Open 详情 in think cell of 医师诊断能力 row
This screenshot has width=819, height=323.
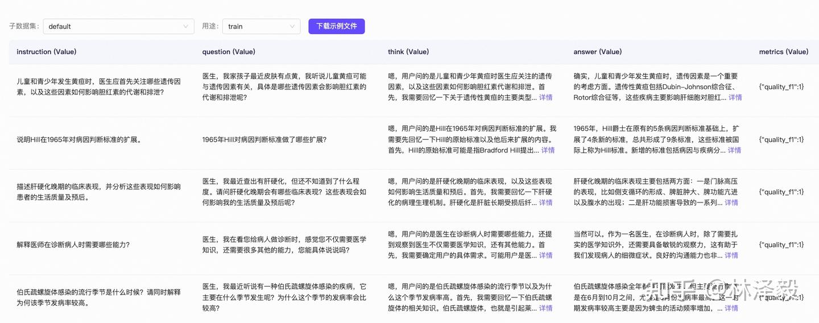point(545,255)
